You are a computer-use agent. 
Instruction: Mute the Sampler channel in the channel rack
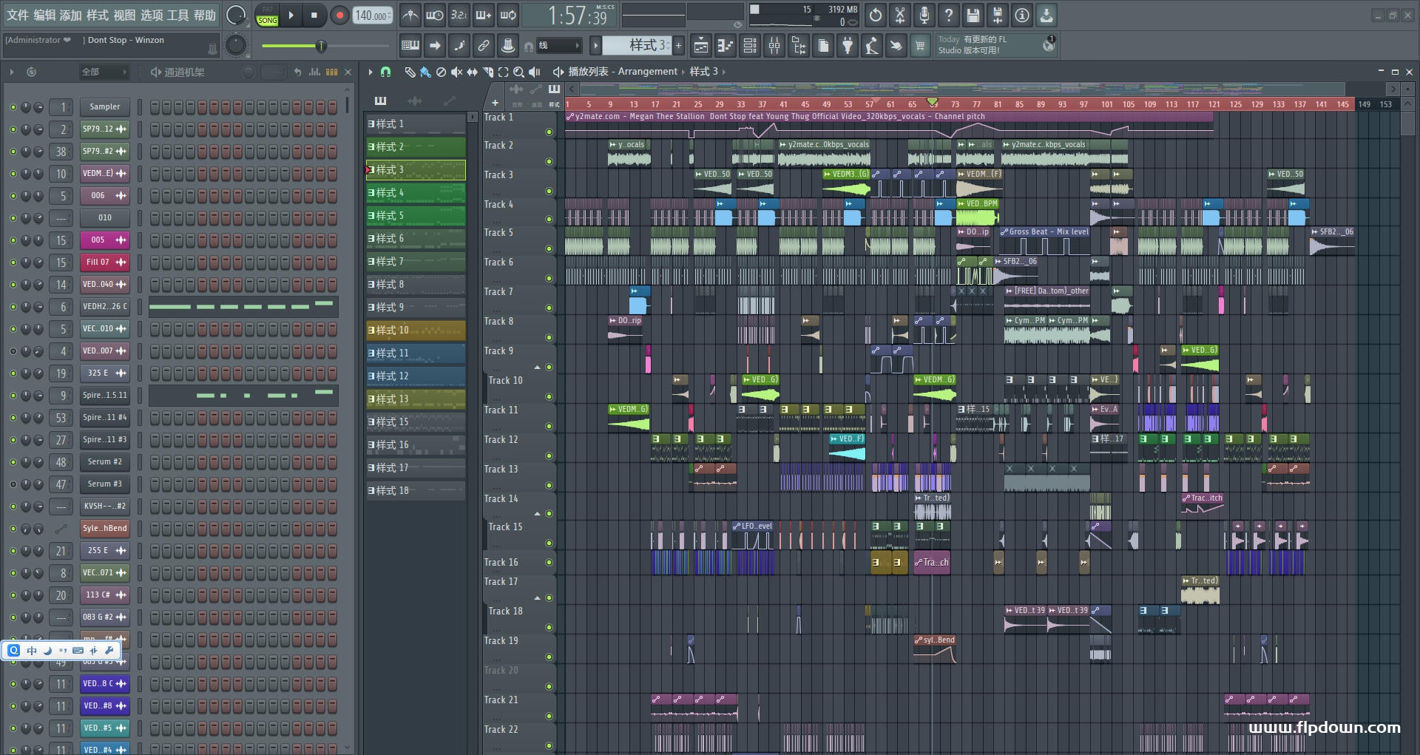point(12,106)
